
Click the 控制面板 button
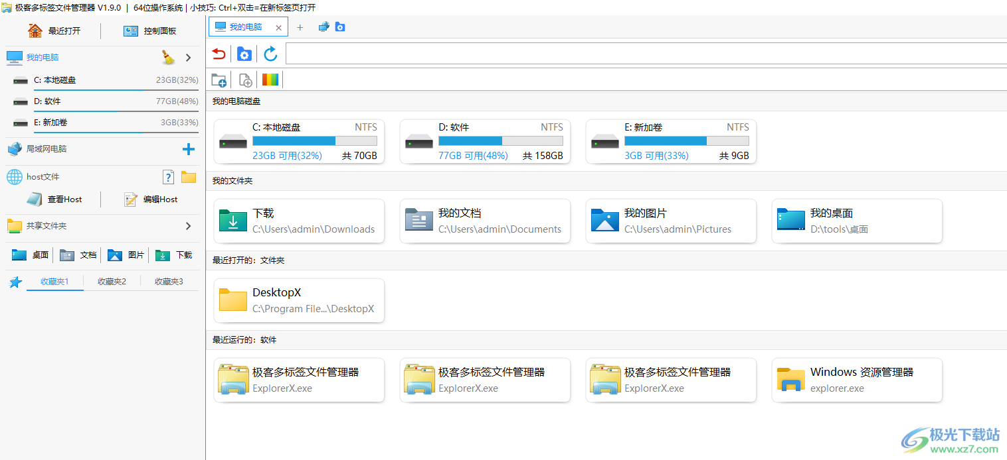(150, 31)
